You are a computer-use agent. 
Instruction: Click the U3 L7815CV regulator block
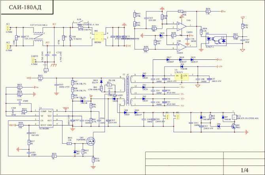[x=181, y=76]
